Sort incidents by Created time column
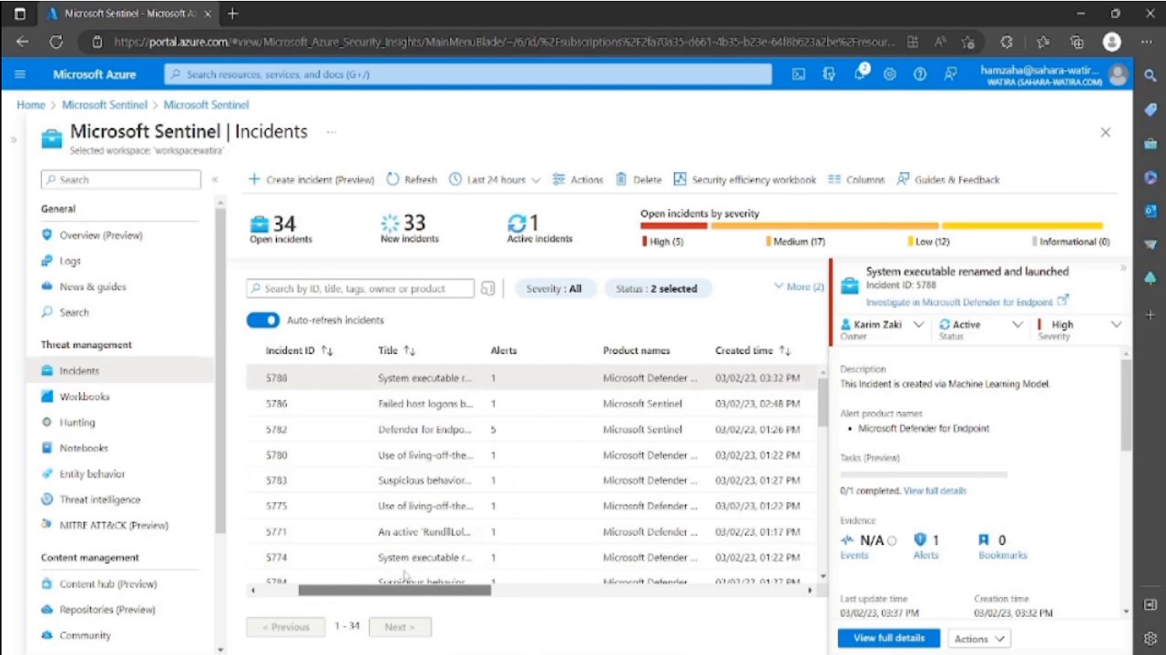 [752, 350]
